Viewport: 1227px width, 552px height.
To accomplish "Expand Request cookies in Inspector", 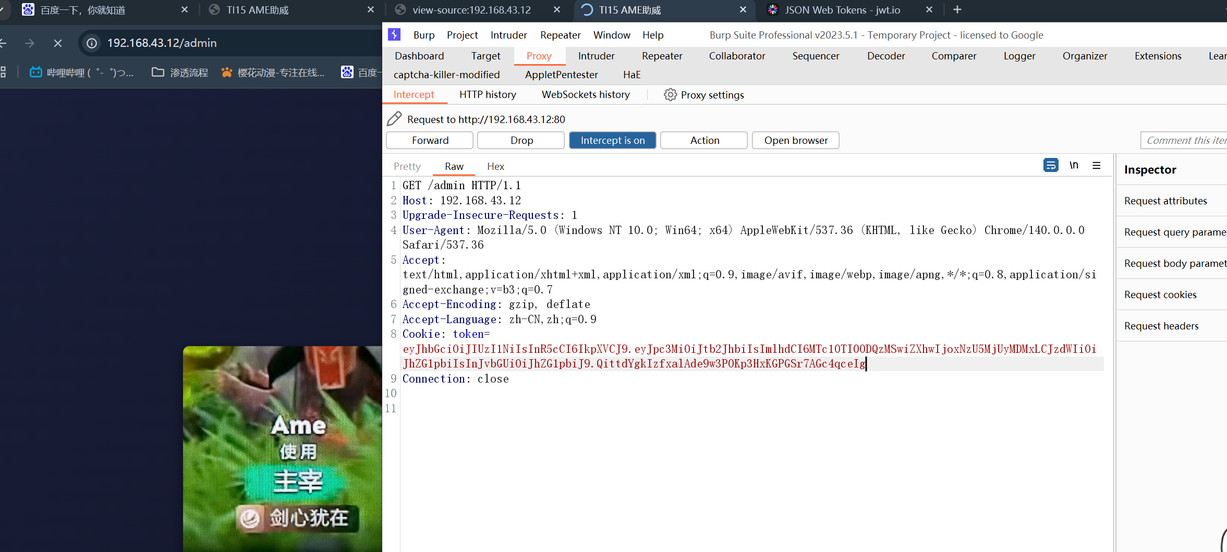I will [1171, 295].
